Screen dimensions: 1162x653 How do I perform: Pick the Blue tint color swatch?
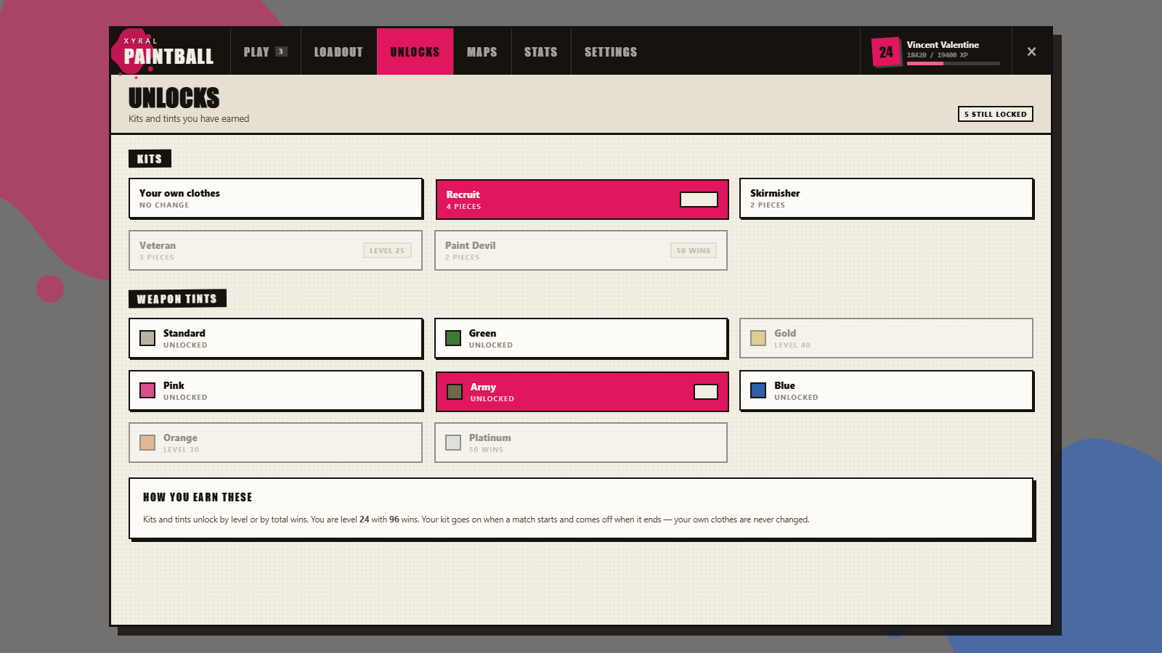tap(758, 390)
